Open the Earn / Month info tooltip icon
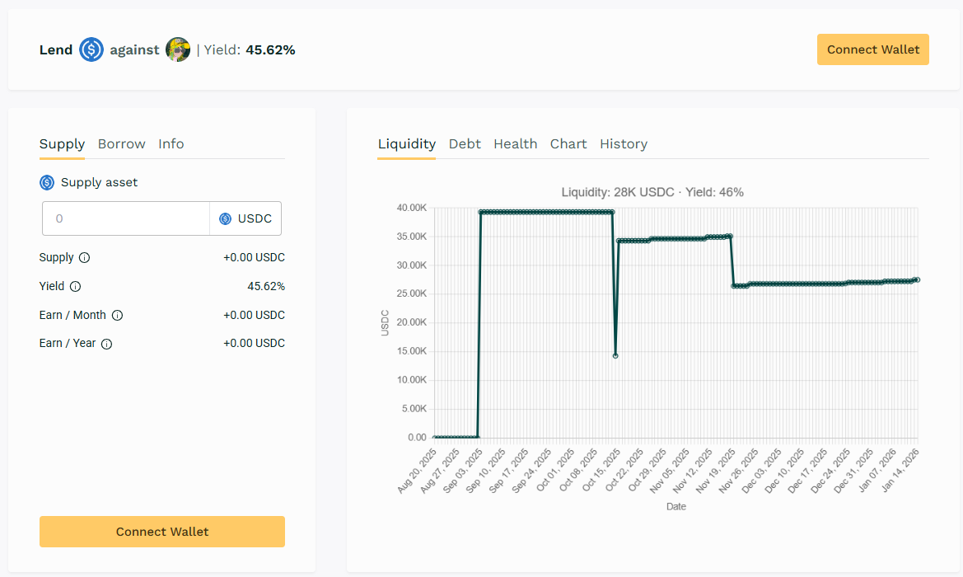963x577 pixels. coord(117,315)
